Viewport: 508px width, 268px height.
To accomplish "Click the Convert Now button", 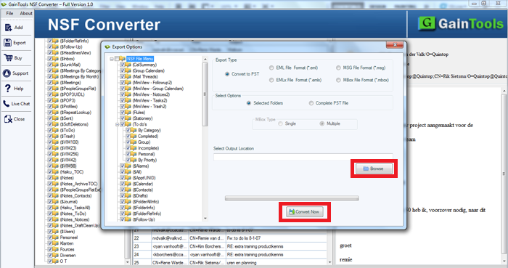I will (305, 211).
